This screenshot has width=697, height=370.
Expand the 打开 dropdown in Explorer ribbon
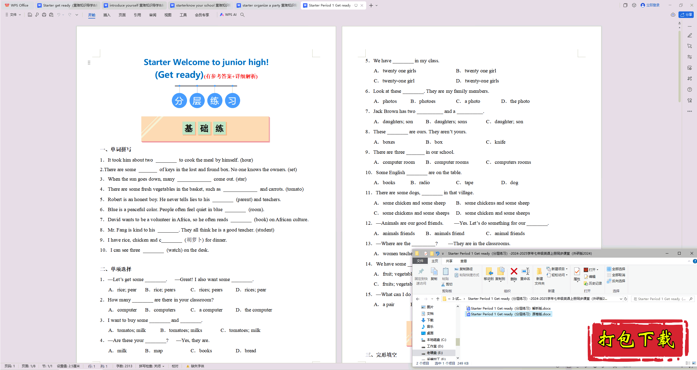point(598,270)
